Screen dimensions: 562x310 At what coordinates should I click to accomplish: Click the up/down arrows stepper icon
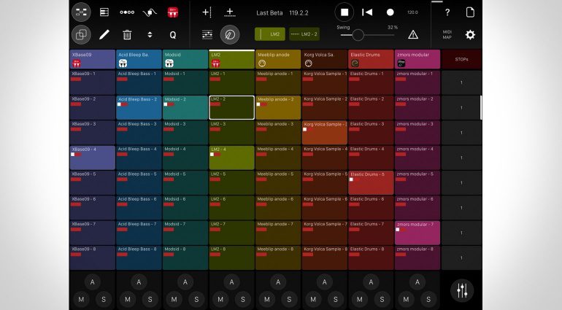[150, 34]
